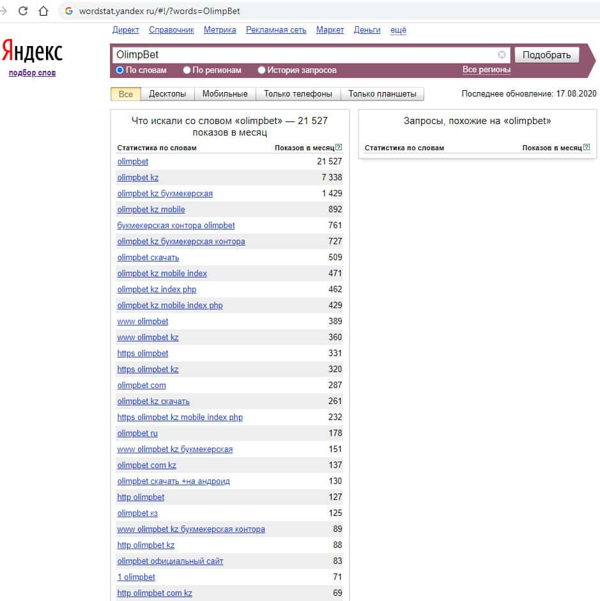Open olimpbet kz mobile index php link
This screenshot has width=600, height=601.
170,306
